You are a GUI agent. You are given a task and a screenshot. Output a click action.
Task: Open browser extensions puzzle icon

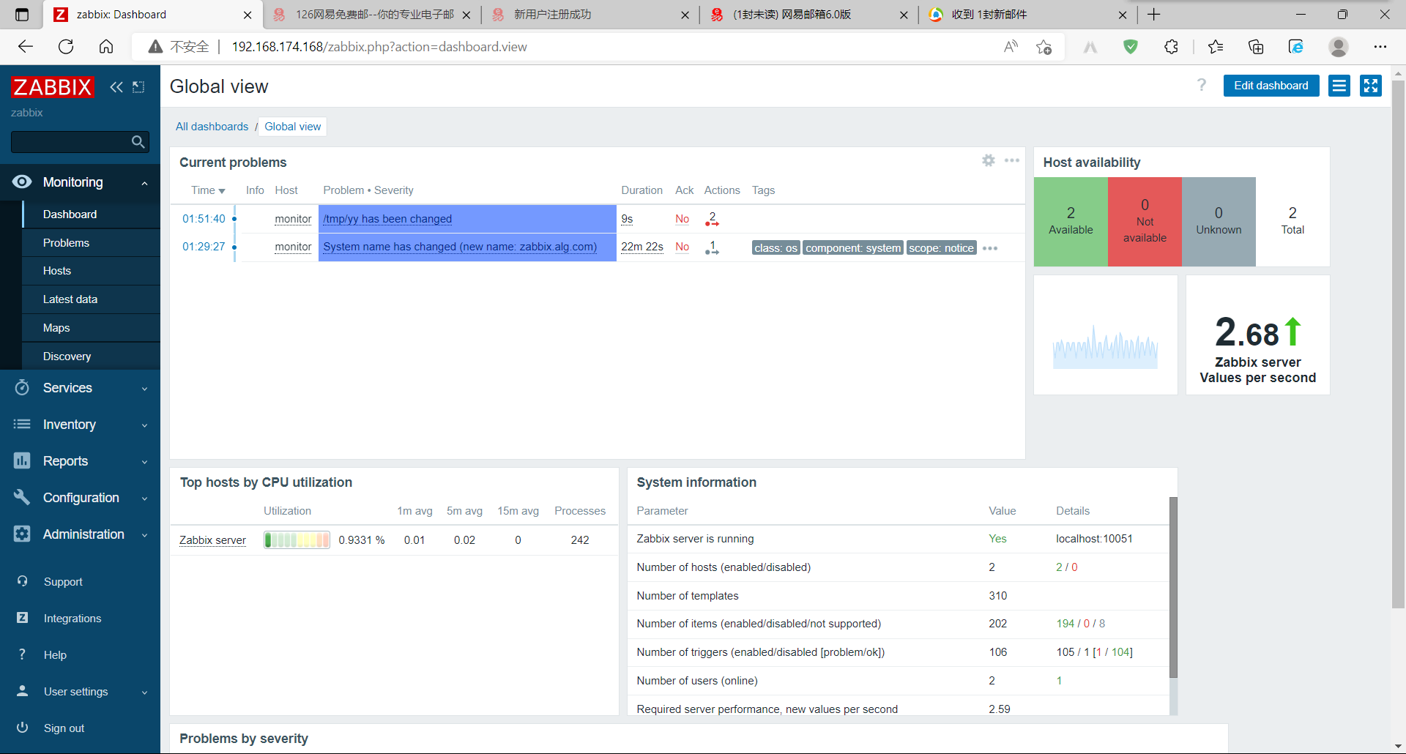pos(1172,47)
